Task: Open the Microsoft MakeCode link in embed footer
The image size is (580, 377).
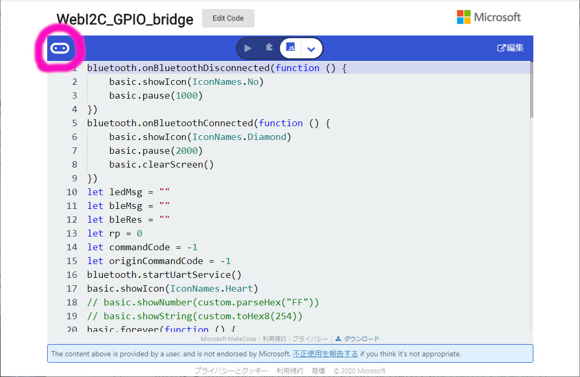Action: [x=229, y=339]
